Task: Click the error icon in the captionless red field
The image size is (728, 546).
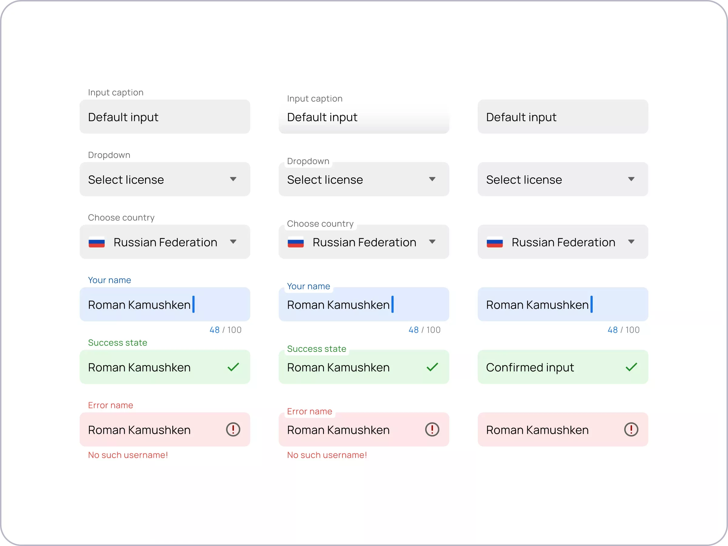Action: [x=631, y=430]
